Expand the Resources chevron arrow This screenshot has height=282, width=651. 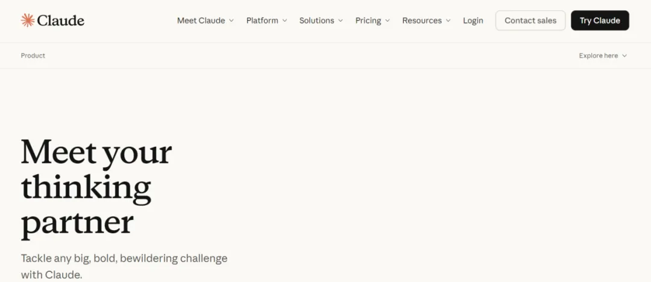click(x=448, y=20)
